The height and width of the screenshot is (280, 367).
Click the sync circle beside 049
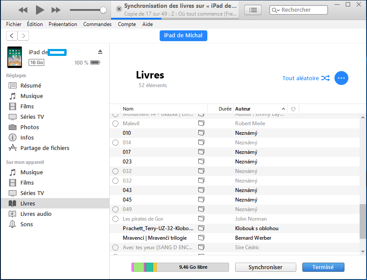[x=115, y=209]
